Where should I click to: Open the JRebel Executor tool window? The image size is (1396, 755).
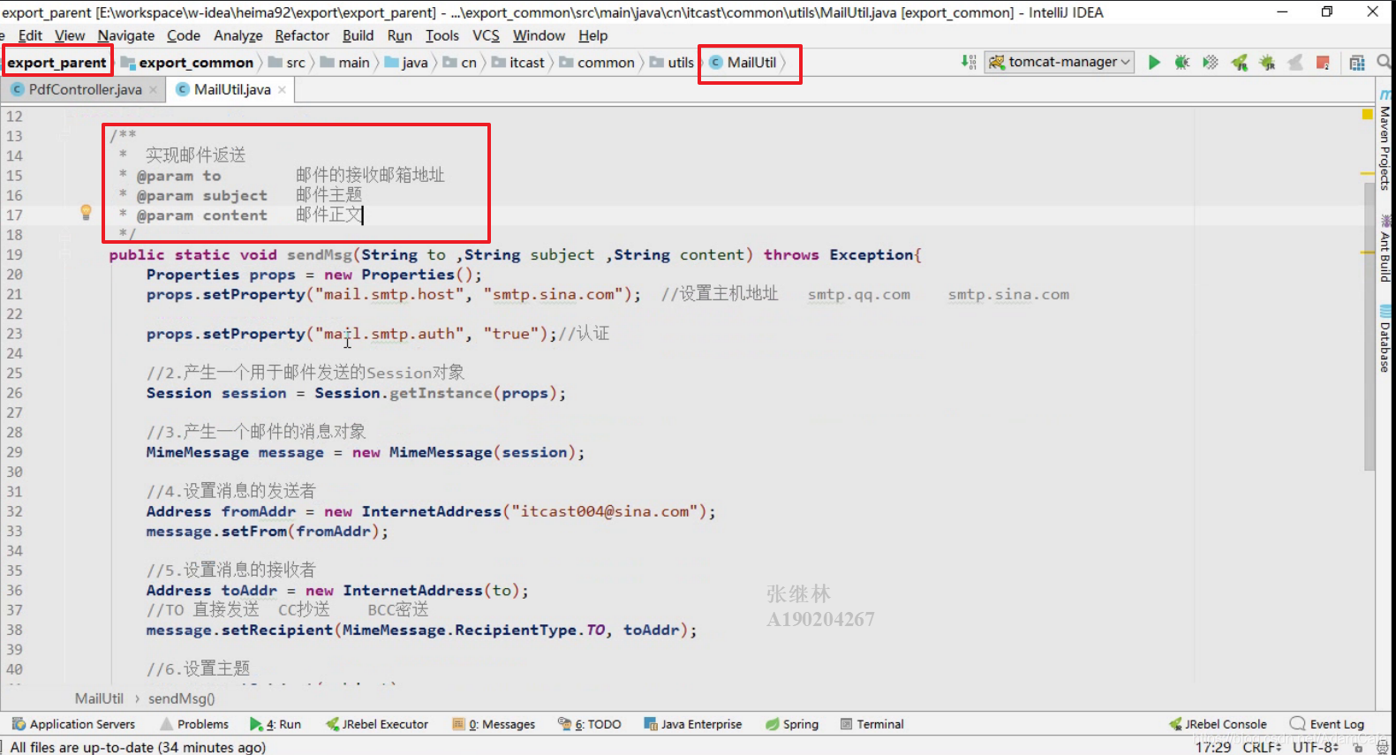377,724
